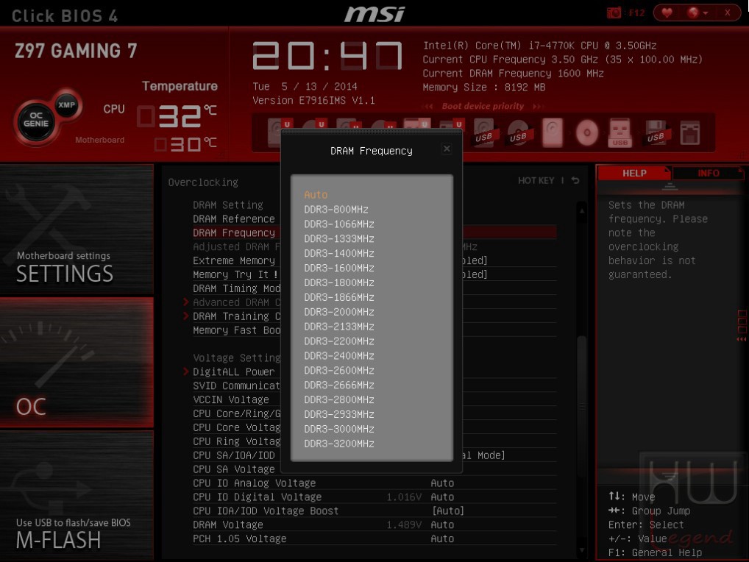Choose DDR3-800MHz option
Image resolution: width=749 pixels, height=562 pixels.
coord(336,210)
